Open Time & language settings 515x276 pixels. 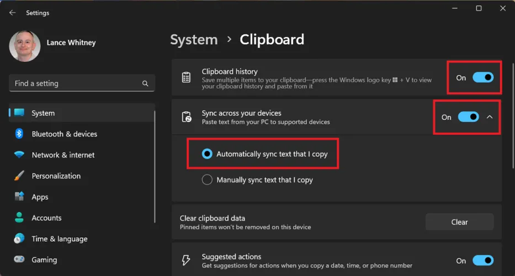pyautogui.click(x=60, y=239)
